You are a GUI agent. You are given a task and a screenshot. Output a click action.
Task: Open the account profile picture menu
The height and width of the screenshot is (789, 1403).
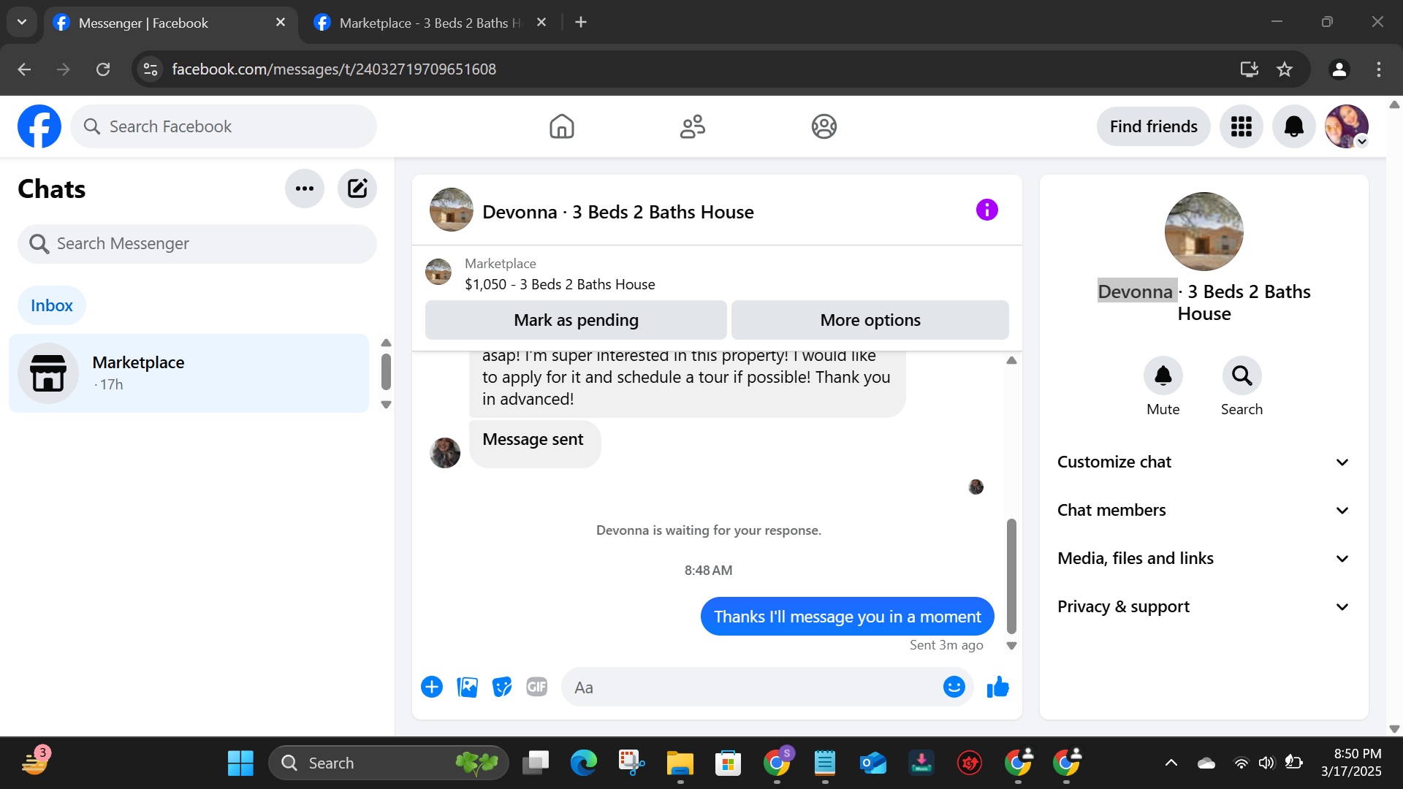[x=1347, y=126]
